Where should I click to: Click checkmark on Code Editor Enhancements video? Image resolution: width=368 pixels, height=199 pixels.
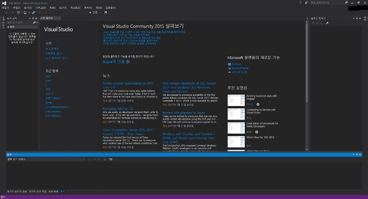[x=257, y=132]
